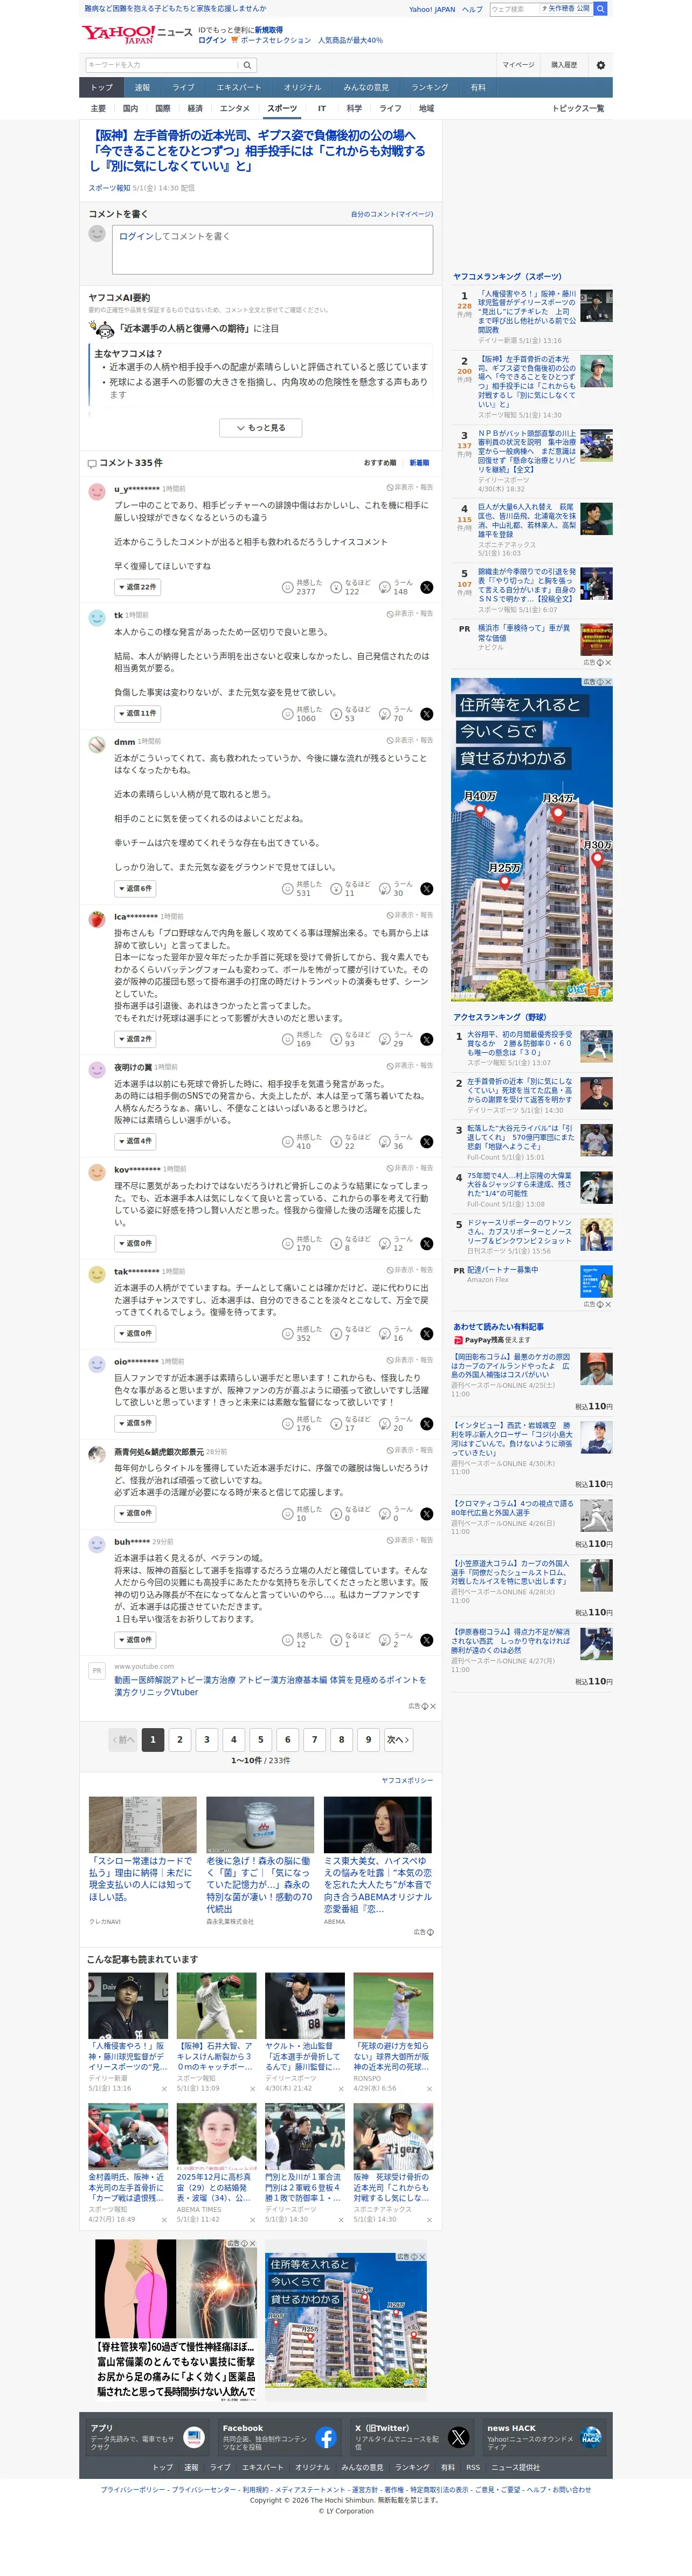Open Facebook icon in footer
Viewport: 692px width, 2576px height.
[326, 2438]
